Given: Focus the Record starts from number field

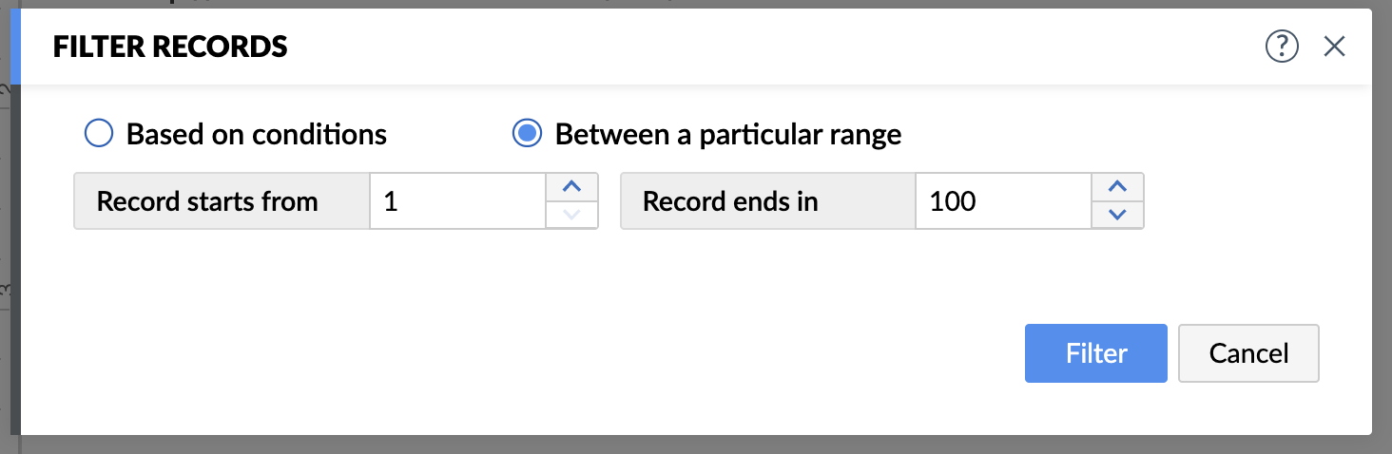Looking at the screenshot, I should pyautogui.click(x=456, y=201).
